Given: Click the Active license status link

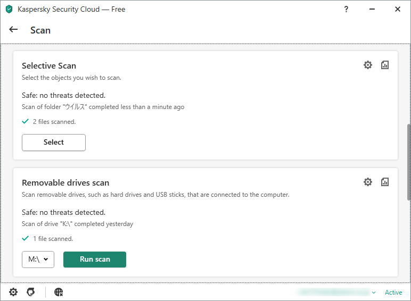Looking at the screenshot, I should point(393,292).
